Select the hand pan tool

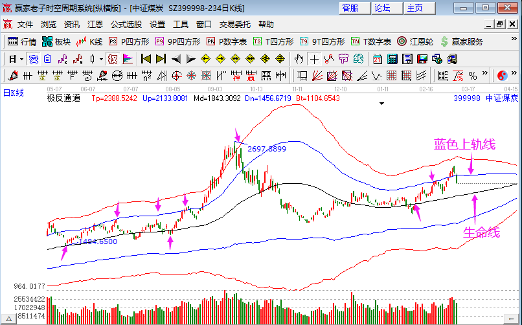point(299,59)
